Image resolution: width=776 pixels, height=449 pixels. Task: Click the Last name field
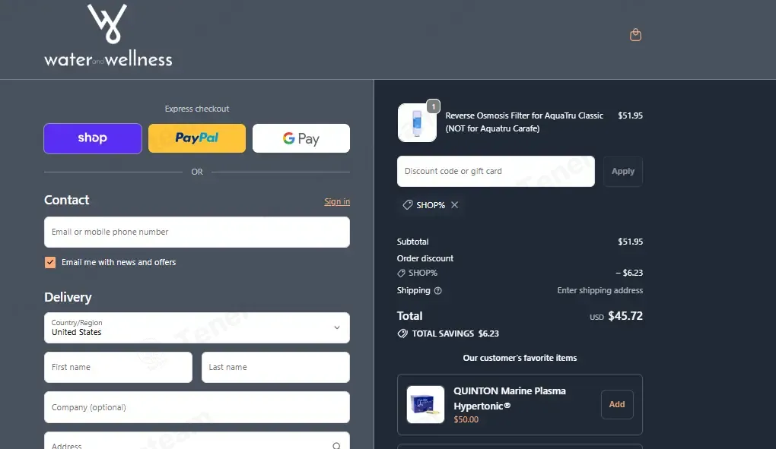275,367
